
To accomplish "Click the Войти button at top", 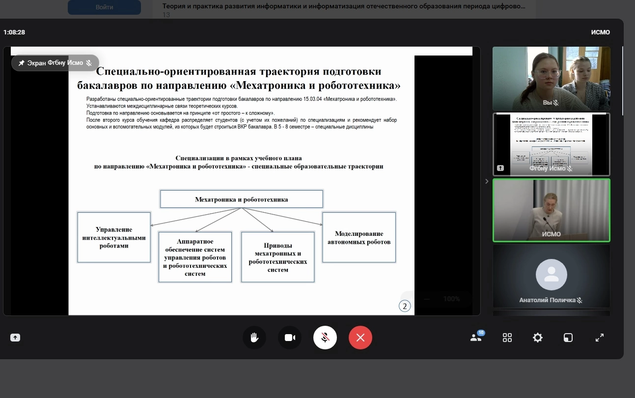I will 104,7.
